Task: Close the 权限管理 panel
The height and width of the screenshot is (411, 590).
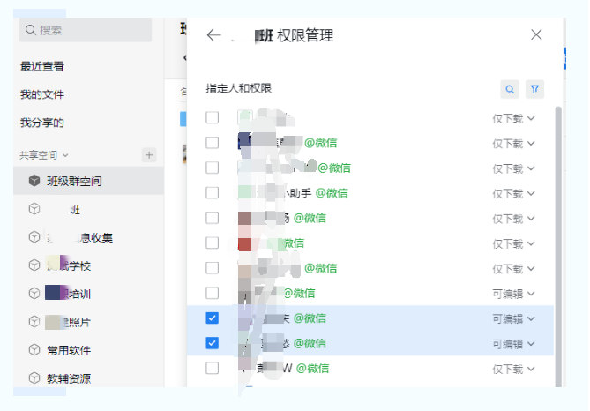Action: pyautogui.click(x=536, y=35)
